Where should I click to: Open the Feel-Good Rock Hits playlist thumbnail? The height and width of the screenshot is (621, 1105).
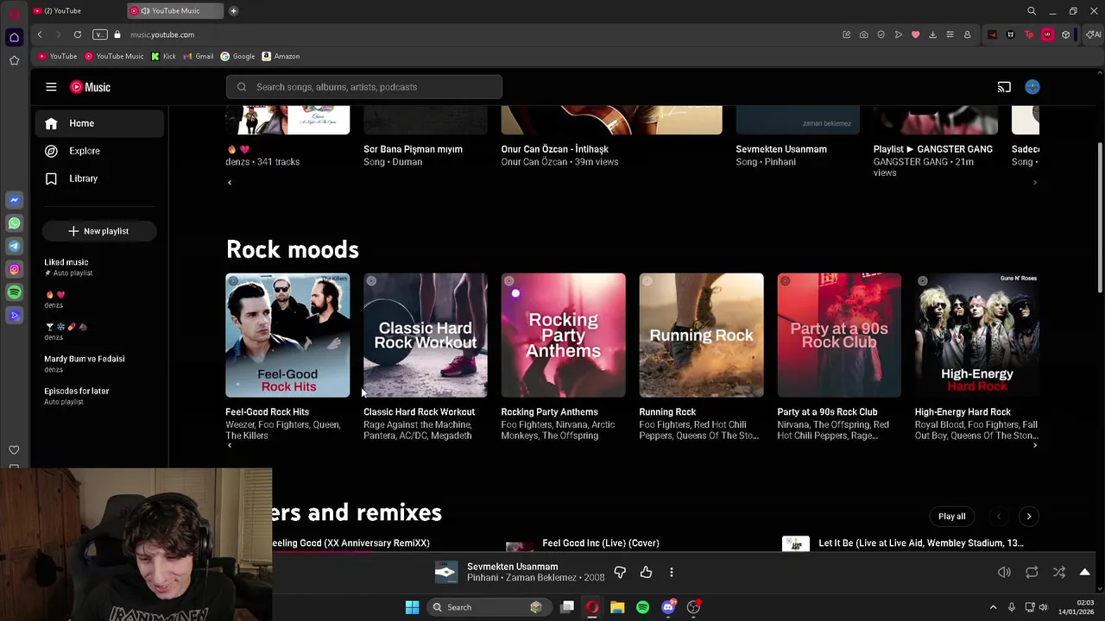pos(287,336)
